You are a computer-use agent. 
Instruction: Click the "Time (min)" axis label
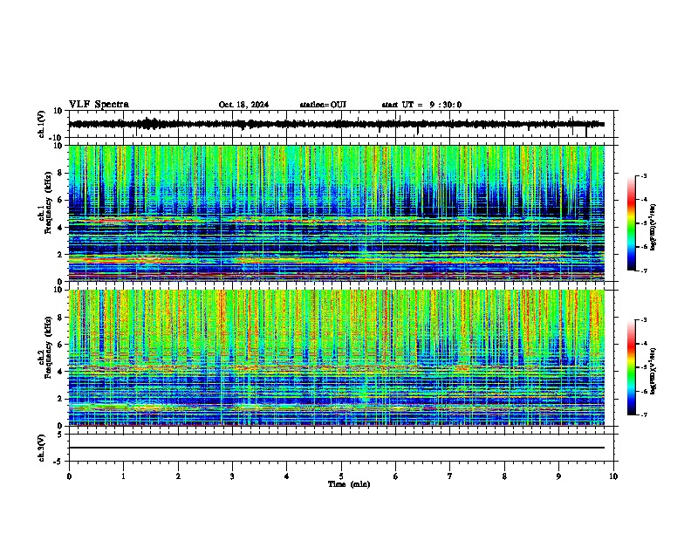(349, 484)
